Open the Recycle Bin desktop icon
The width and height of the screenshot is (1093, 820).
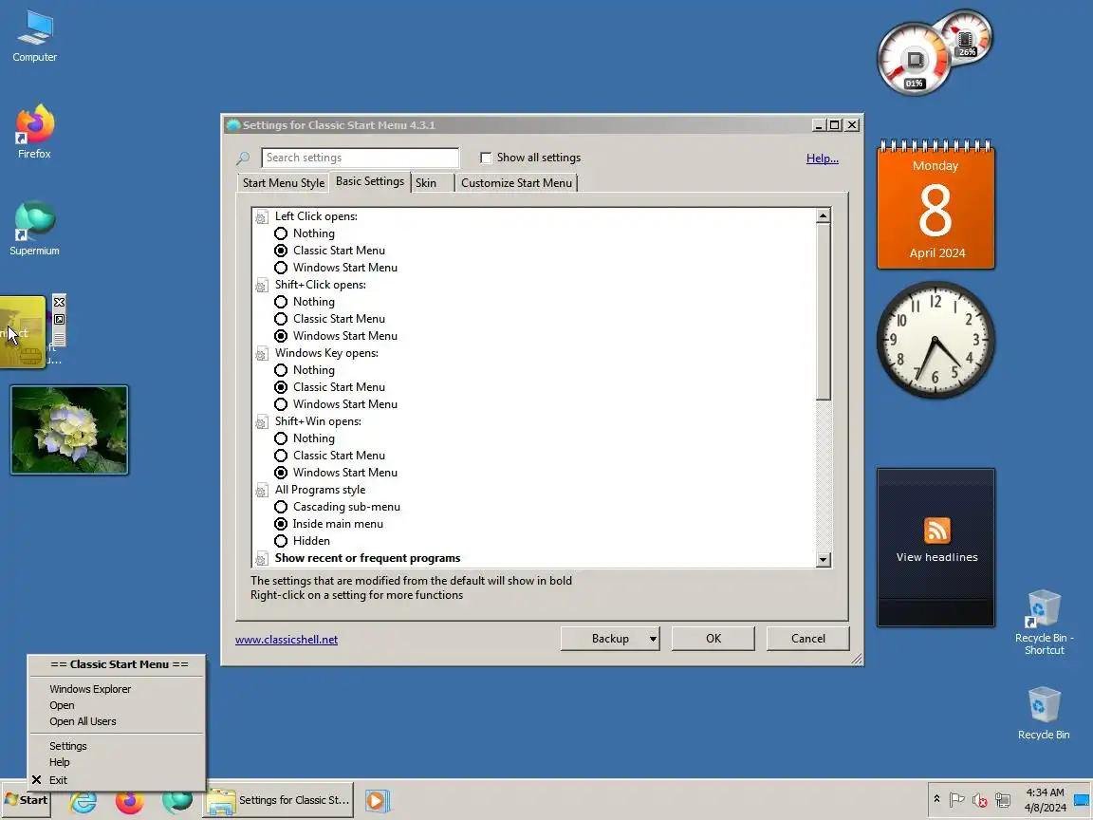click(x=1044, y=713)
